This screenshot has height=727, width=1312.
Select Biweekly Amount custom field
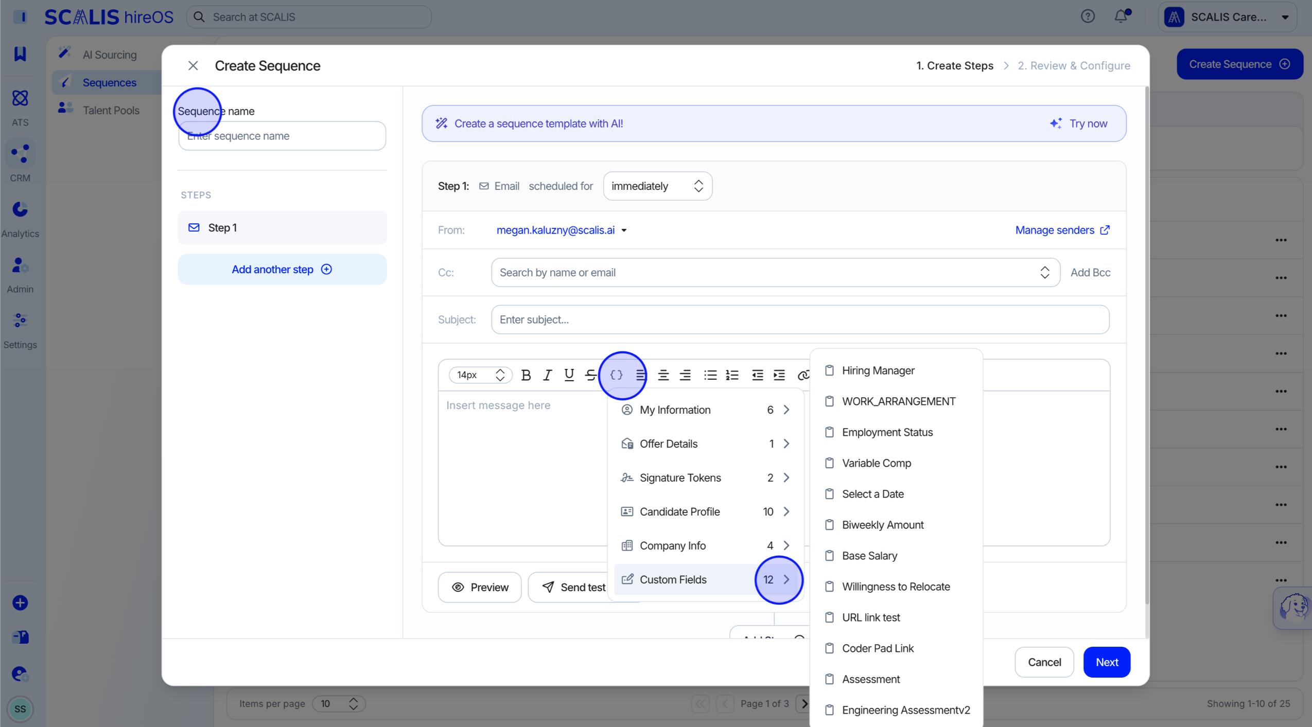[896, 525]
